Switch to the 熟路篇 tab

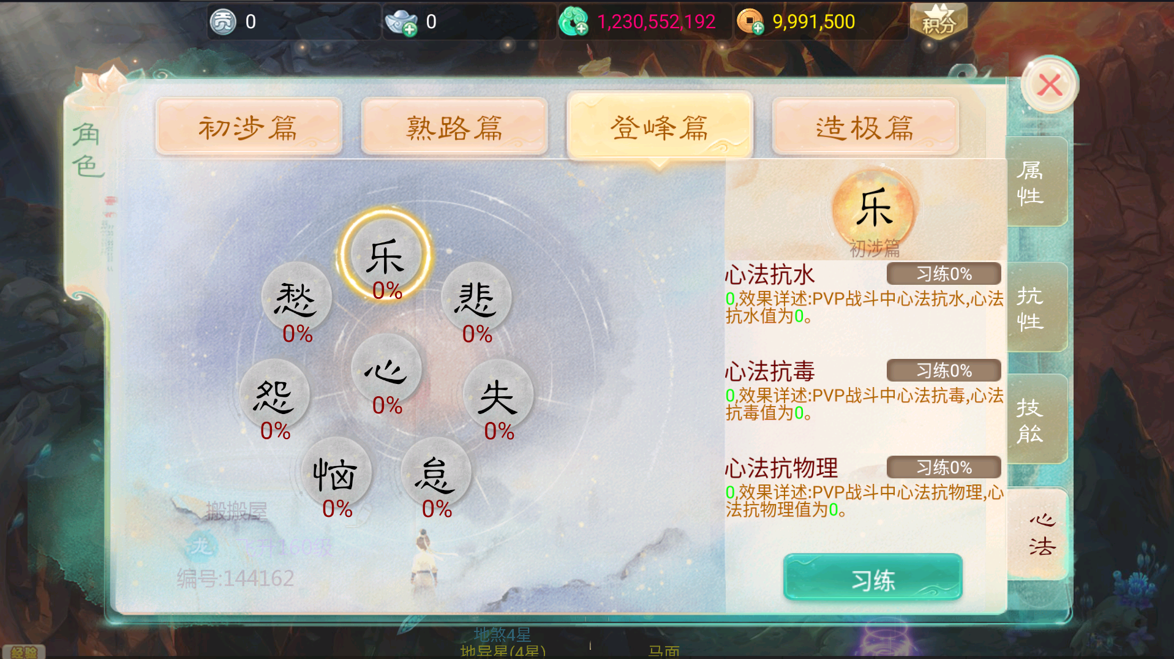(454, 127)
